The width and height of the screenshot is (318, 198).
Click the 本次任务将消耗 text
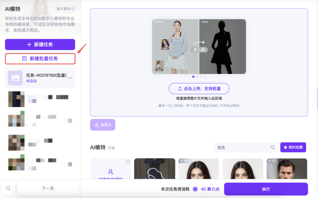[175, 189]
